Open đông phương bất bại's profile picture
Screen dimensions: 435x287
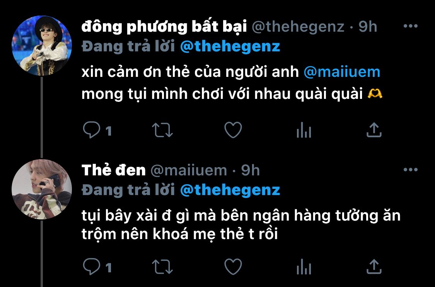[42, 46]
